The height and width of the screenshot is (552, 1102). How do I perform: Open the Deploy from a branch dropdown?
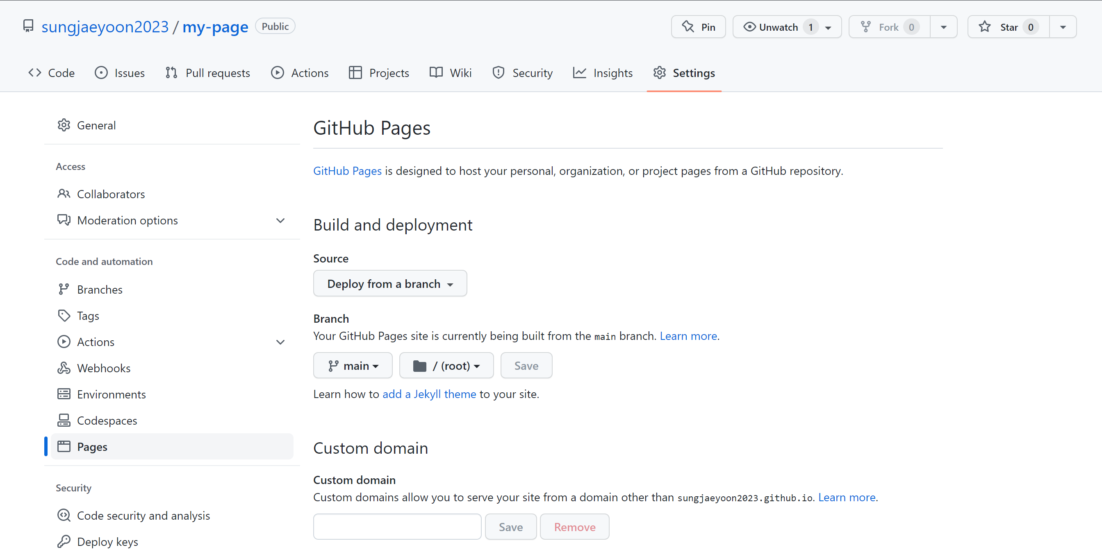pyautogui.click(x=390, y=283)
